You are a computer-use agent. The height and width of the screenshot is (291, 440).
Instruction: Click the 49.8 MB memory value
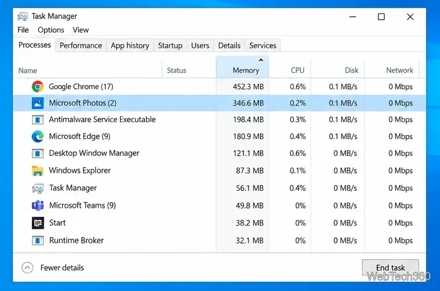point(250,205)
